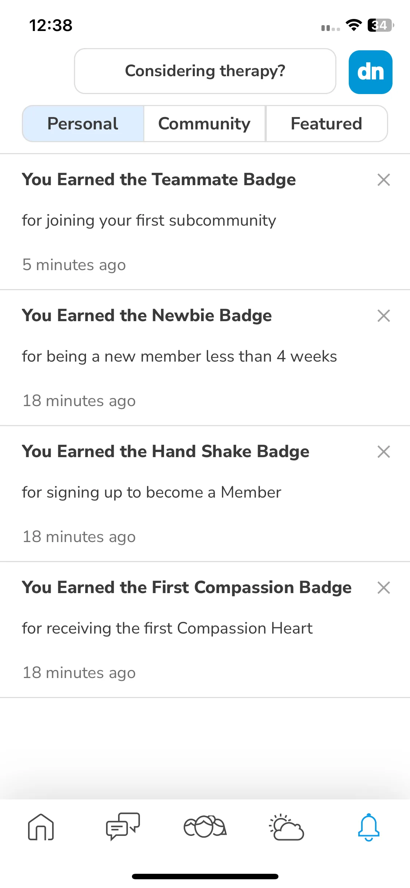The image size is (410, 888).
Task: Tap the Considering therapy? button
Action: [205, 71]
